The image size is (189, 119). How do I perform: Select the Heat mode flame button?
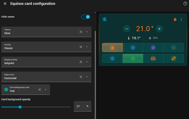tap(113, 48)
